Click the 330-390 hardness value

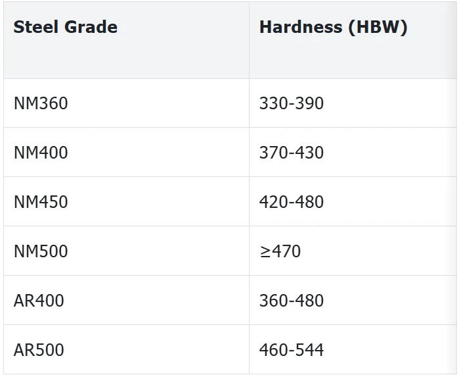[x=292, y=103]
